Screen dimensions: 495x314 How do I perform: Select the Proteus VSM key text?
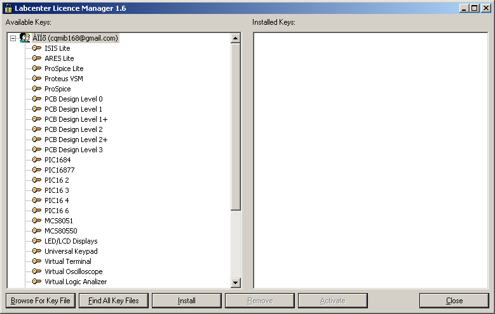(64, 79)
